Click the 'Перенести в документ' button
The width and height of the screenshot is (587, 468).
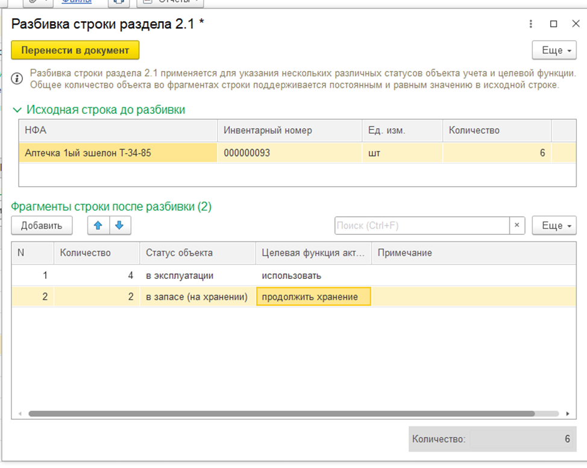75,50
